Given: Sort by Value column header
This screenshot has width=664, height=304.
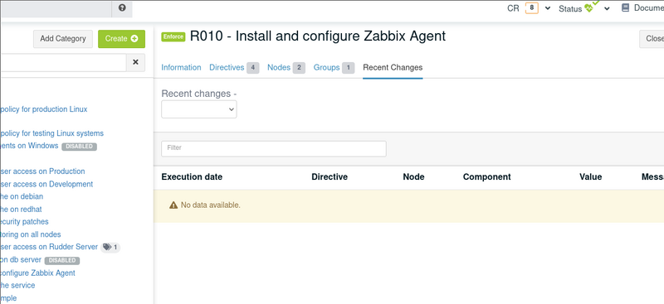Looking at the screenshot, I should [x=591, y=176].
